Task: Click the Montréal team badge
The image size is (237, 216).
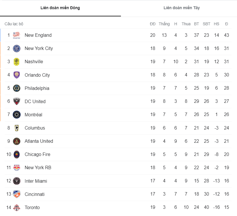Action: point(17,115)
